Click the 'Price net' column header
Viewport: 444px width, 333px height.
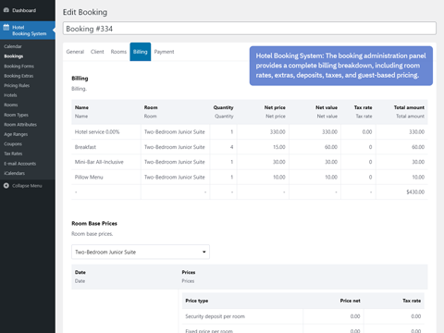350,301
